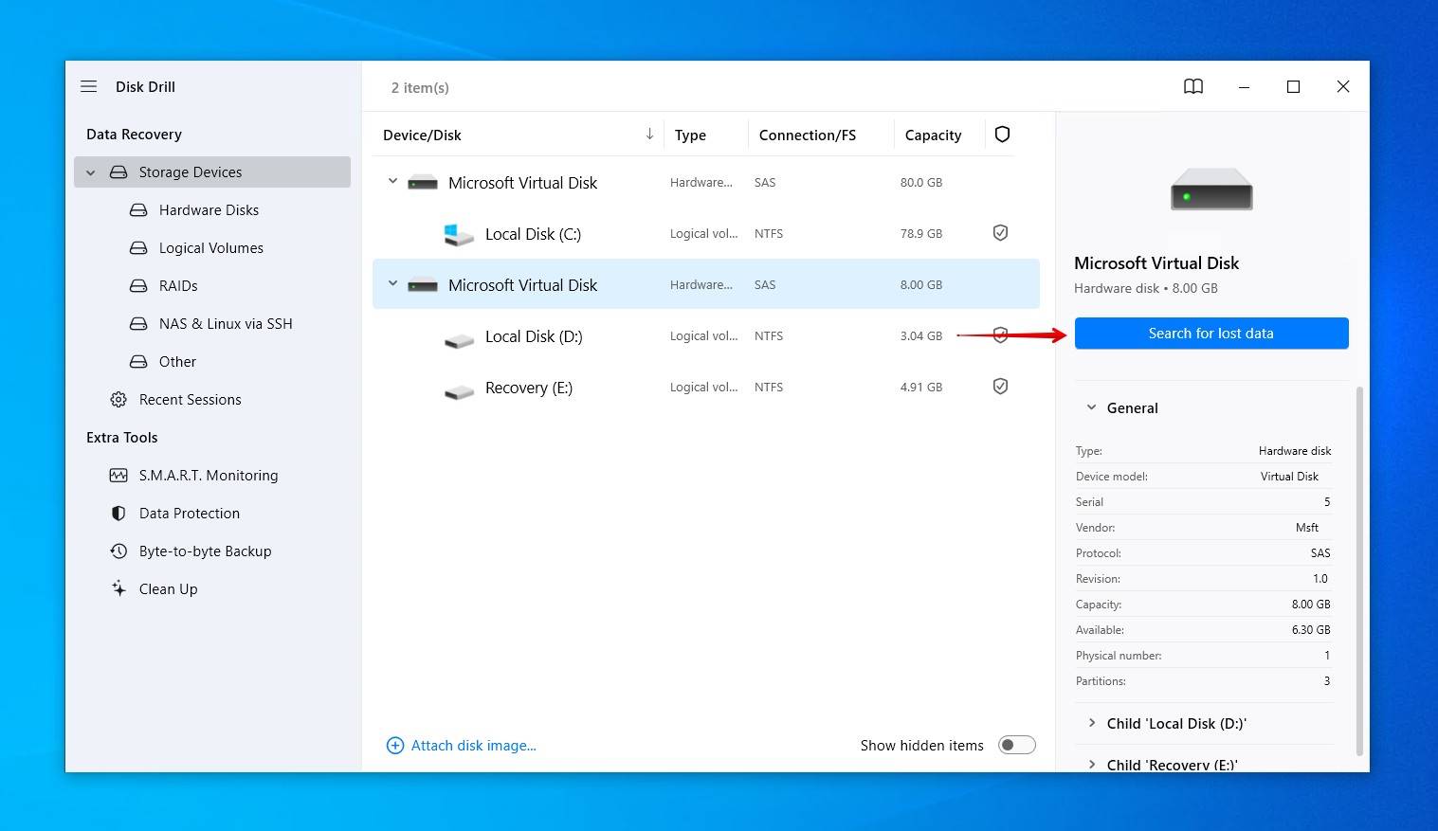Open the hamburger menu beside Disk Drill
1438x831 pixels.
89,86
